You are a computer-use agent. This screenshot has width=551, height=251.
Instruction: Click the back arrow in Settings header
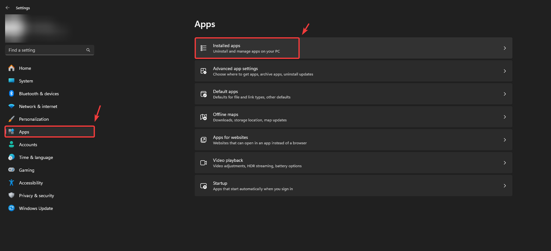(x=8, y=8)
